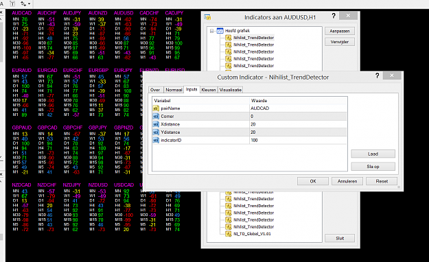
Task: Click the Verwijder button in Indicators window
Action: (x=340, y=42)
